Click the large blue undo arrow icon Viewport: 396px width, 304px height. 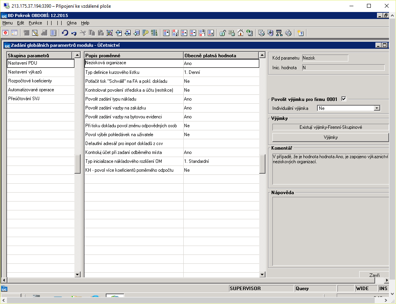pos(65,33)
